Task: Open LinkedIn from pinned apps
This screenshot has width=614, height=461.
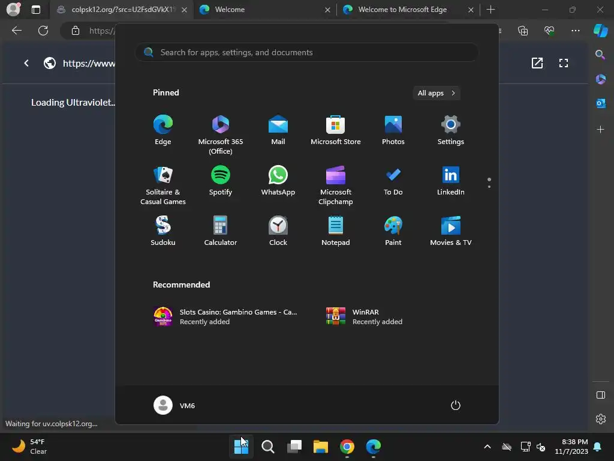Action: [x=451, y=181]
